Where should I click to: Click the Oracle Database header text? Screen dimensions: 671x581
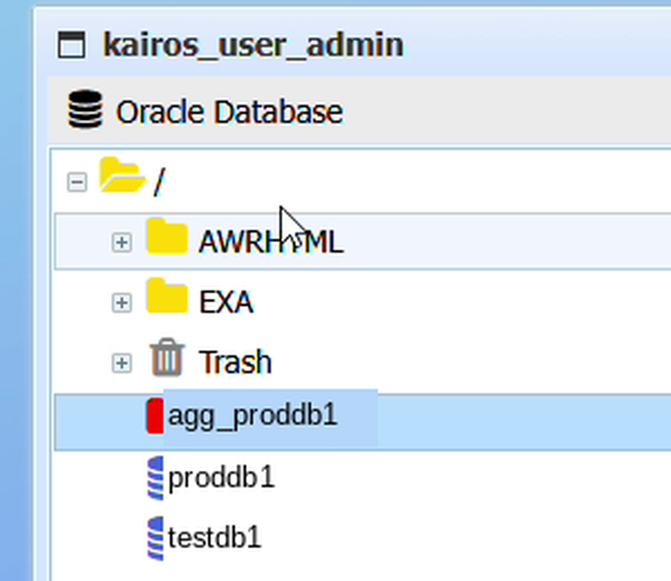229,112
